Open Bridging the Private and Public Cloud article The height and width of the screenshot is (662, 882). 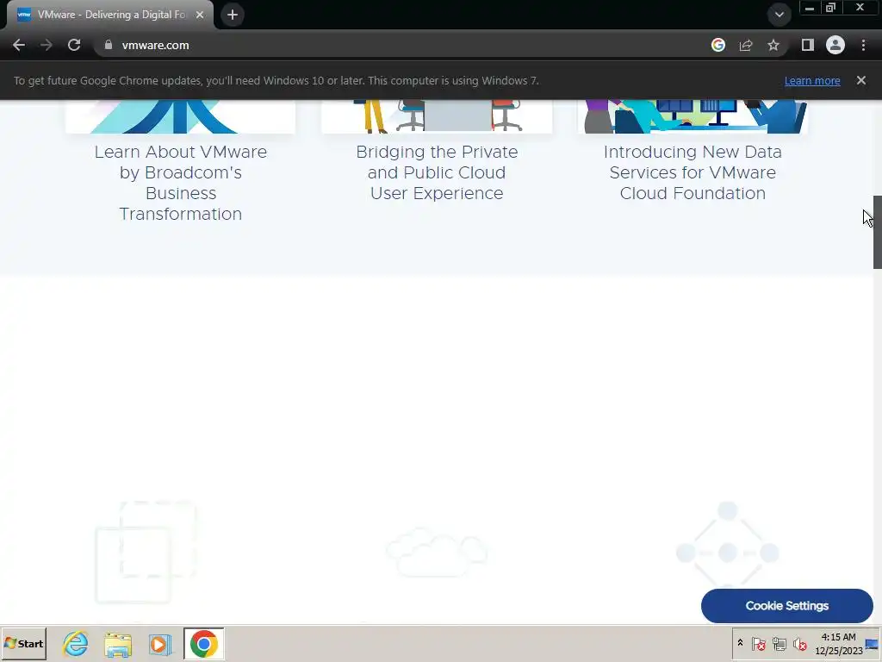click(437, 172)
